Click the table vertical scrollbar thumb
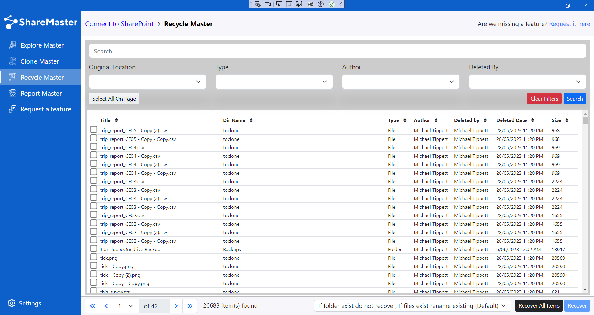Screen dimensions: 594x315 coord(585,120)
